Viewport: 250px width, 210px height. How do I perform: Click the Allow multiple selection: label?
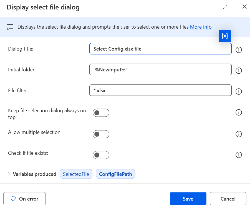click(x=35, y=132)
